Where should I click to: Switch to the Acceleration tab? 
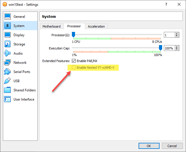(x=96, y=26)
